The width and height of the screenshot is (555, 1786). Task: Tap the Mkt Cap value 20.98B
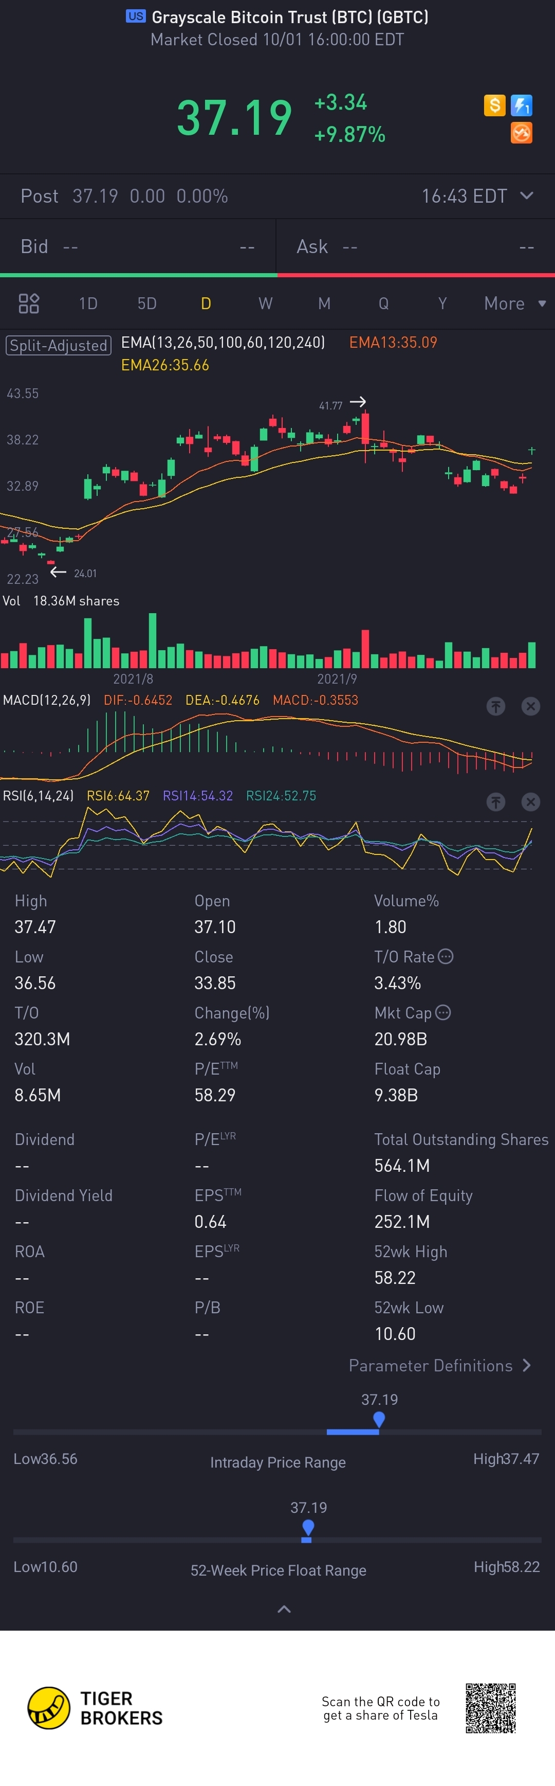(400, 1039)
